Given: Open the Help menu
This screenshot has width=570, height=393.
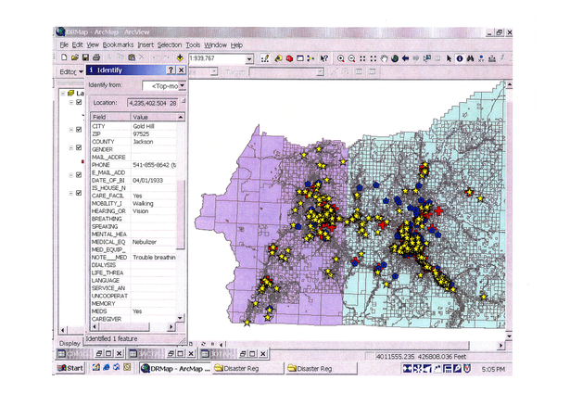Looking at the screenshot, I should 236,45.
